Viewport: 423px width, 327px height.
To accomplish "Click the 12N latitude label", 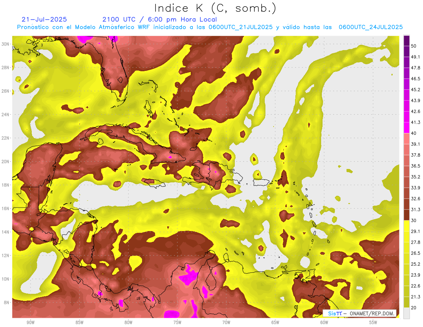I will [5, 255].
